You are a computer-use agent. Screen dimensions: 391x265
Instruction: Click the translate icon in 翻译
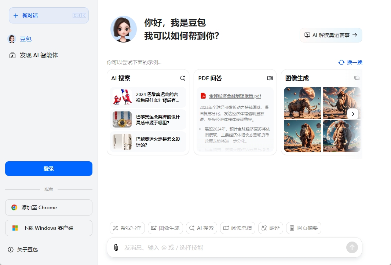(264, 228)
